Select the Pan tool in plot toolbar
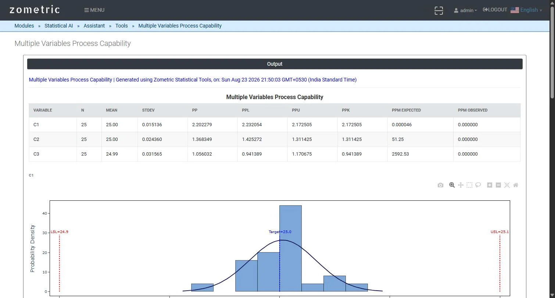Image resolution: width=555 pixels, height=298 pixels. click(461, 185)
